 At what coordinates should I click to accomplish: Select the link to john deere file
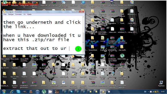point(122,85)
